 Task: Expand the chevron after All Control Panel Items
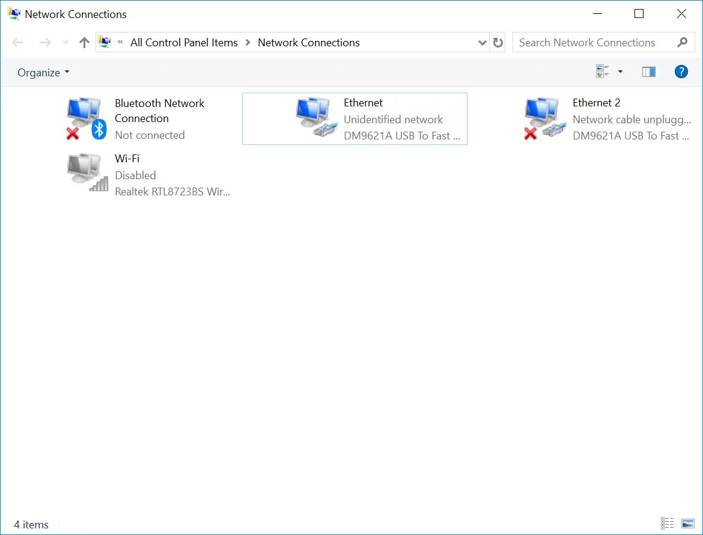click(248, 43)
